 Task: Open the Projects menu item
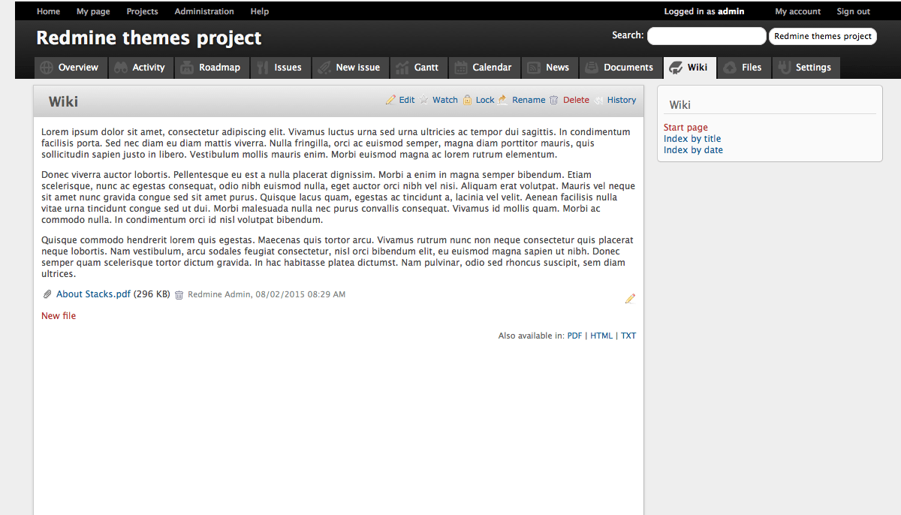pyautogui.click(x=142, y=11)
